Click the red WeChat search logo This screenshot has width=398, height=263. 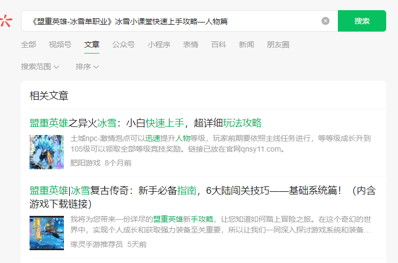[6, 21]
